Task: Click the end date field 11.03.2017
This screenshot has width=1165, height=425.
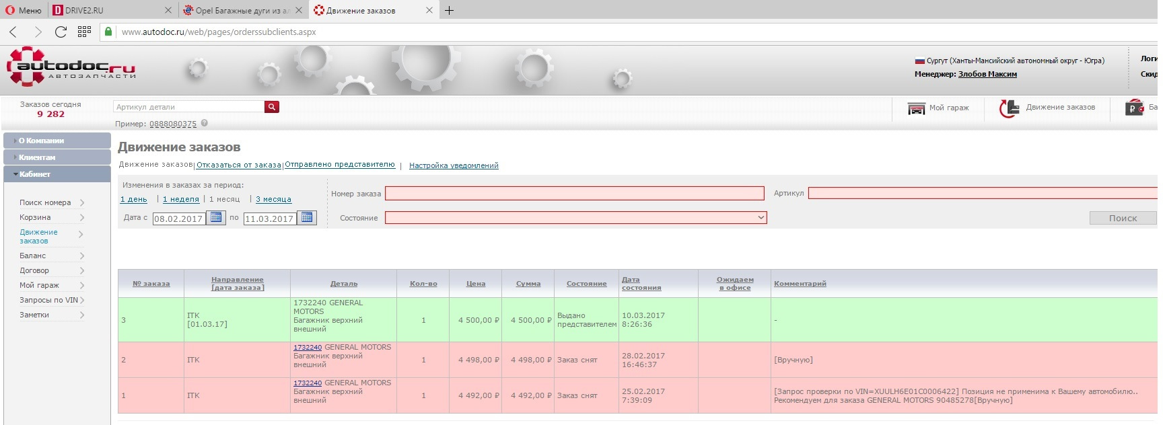Action: pyautogui.click(x=269, y=219)
